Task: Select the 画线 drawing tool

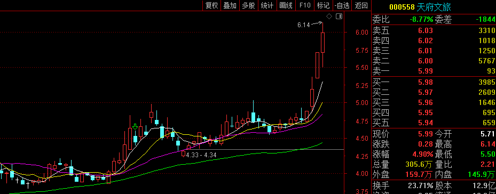Action: pos(286,5)
